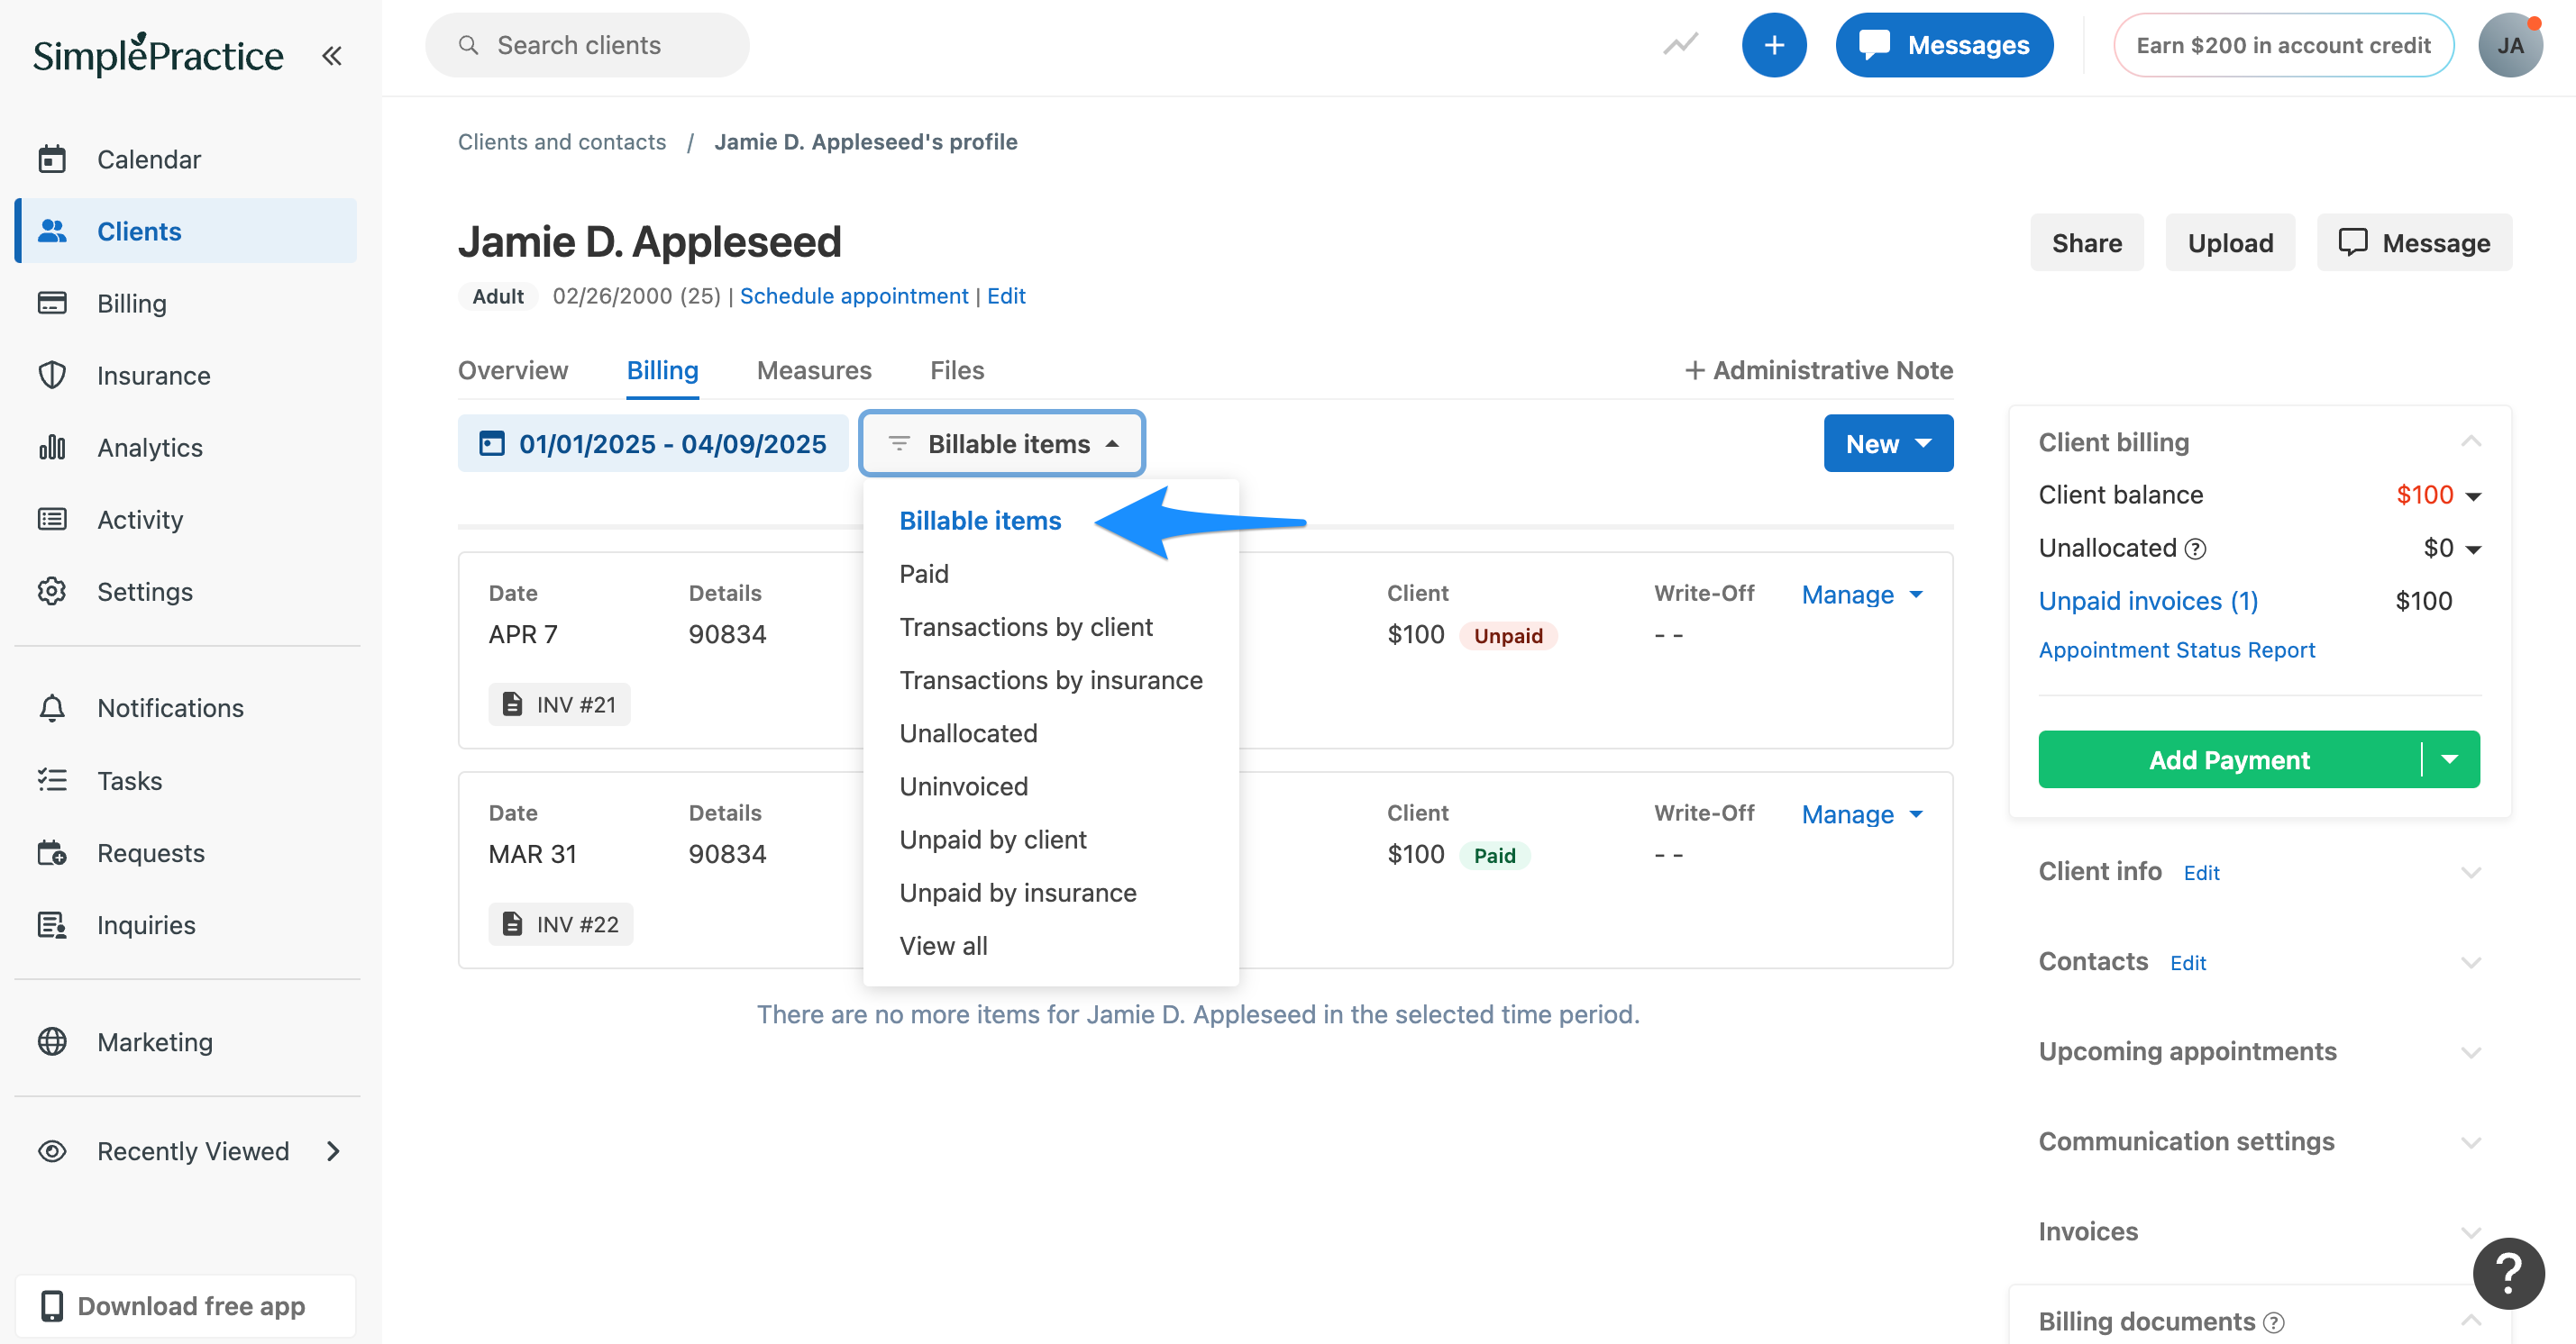Click the green Add Payment button
The height and width of the screenshot is (1344, 2576).
(x=2229, y=759)
